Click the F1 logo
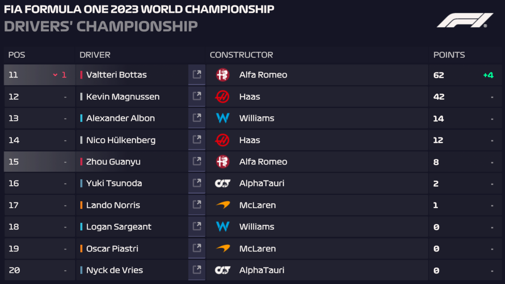 [x=465, y=20]
